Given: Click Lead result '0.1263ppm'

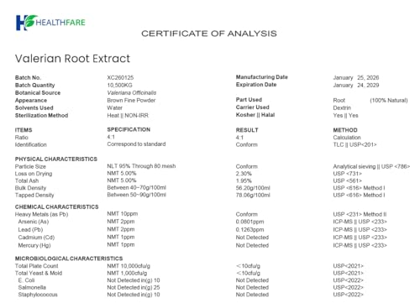Looking at the screenshot, I should [x=249, y=229].
